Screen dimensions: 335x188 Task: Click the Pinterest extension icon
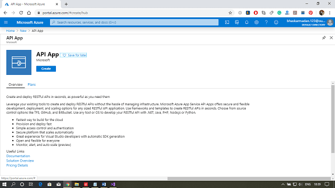[310, 13]
